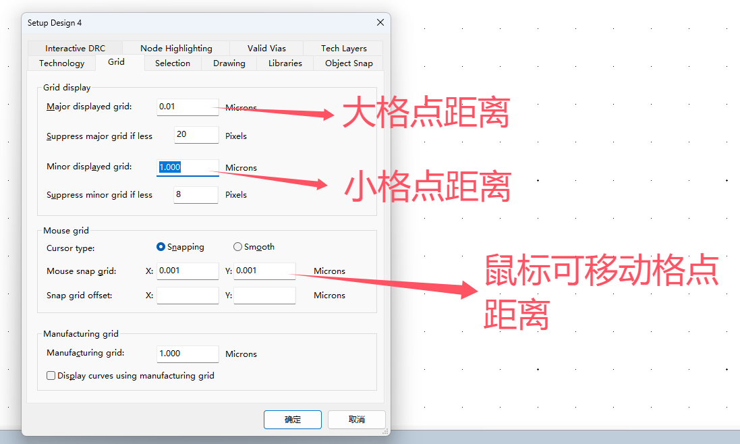This screenshot has width=740, height=444.
Task: Cancel with the 取消 button
Action: tap(357, 420)
